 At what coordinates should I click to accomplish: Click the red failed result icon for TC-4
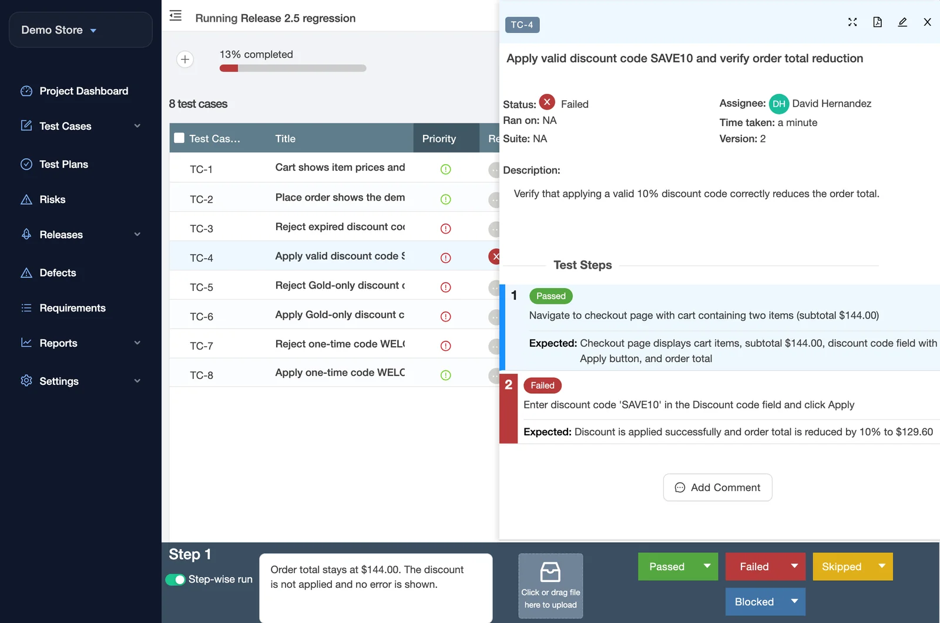click(x=495, y=256)
